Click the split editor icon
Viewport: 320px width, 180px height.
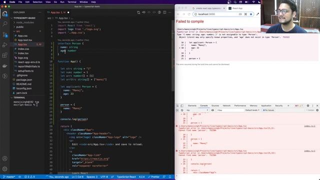coord(164,12)
